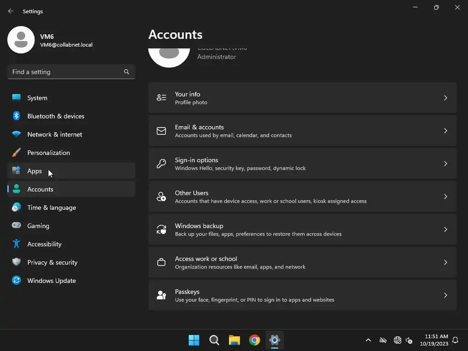The image size is (468, 351).
Task: Click Settings gear on taskbar
Action: click(275, 340)
